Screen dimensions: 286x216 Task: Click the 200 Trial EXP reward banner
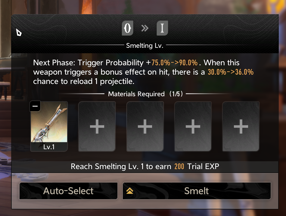pyautogui.click(x=145, y=166)
